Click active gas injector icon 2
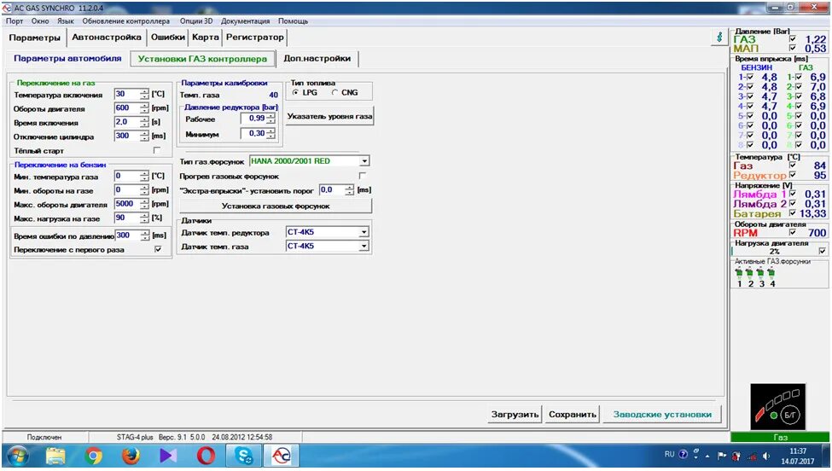 pos(750,274)
